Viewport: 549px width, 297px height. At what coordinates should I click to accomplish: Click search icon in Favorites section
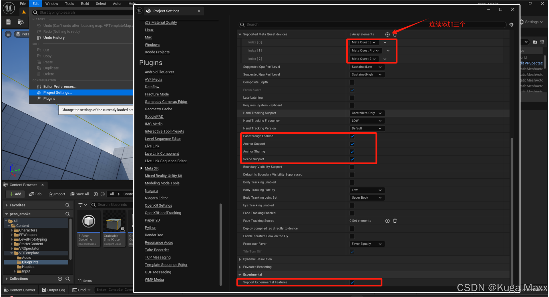pyautogui.click(x=67, y=205)
